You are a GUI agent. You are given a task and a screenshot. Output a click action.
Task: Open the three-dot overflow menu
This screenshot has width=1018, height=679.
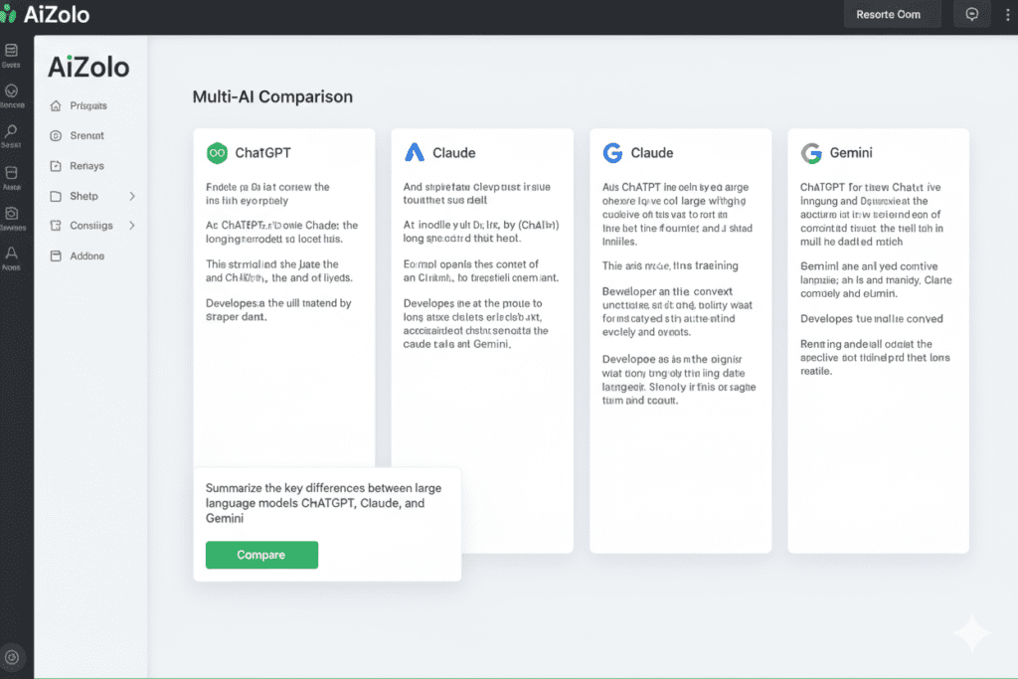tap(1008, 15)
